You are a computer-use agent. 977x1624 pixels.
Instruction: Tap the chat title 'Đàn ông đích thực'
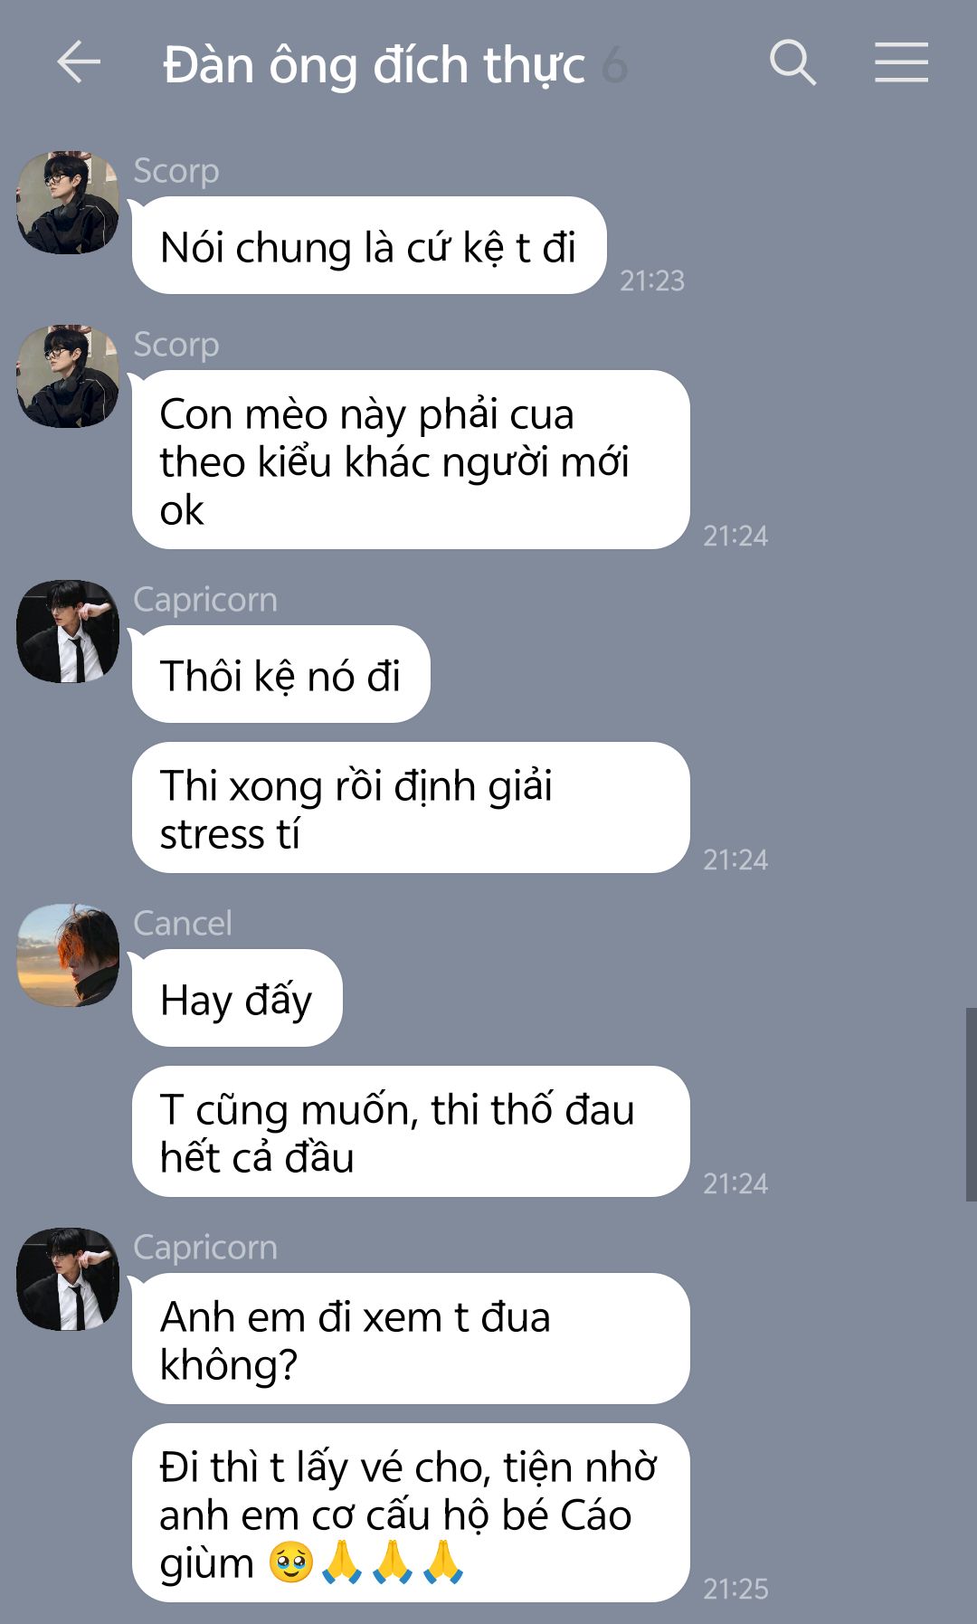coord(374,65)
